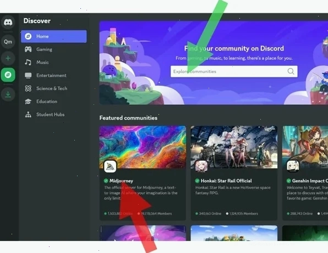Click the Midjourney sailboat server avatar
The height and width of the screenshot is (253, 328).
point(110,166)
